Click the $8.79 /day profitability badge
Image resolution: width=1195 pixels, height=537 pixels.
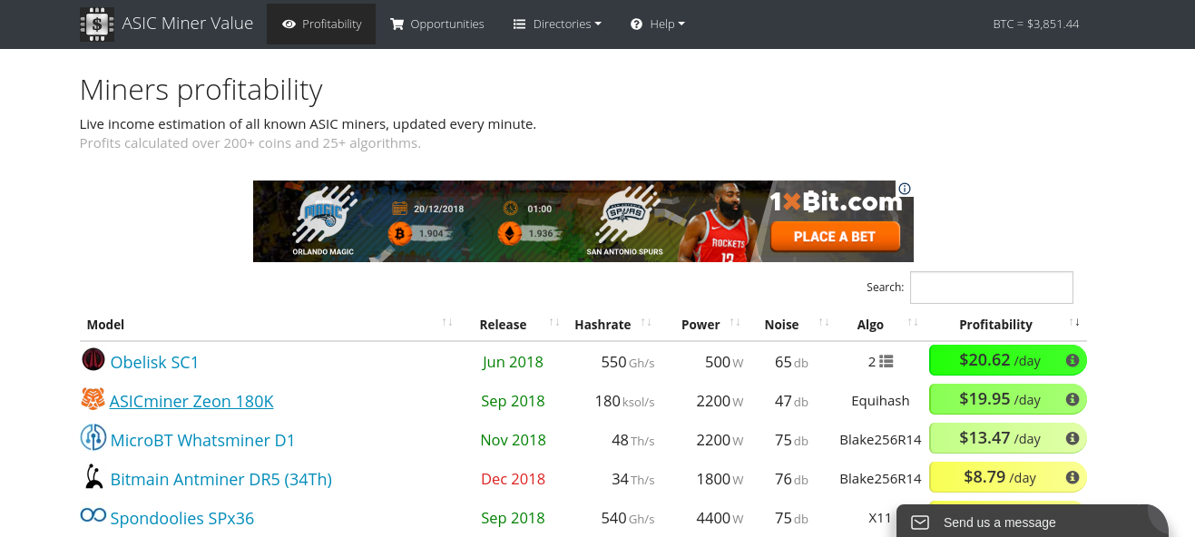point(1007,477)
